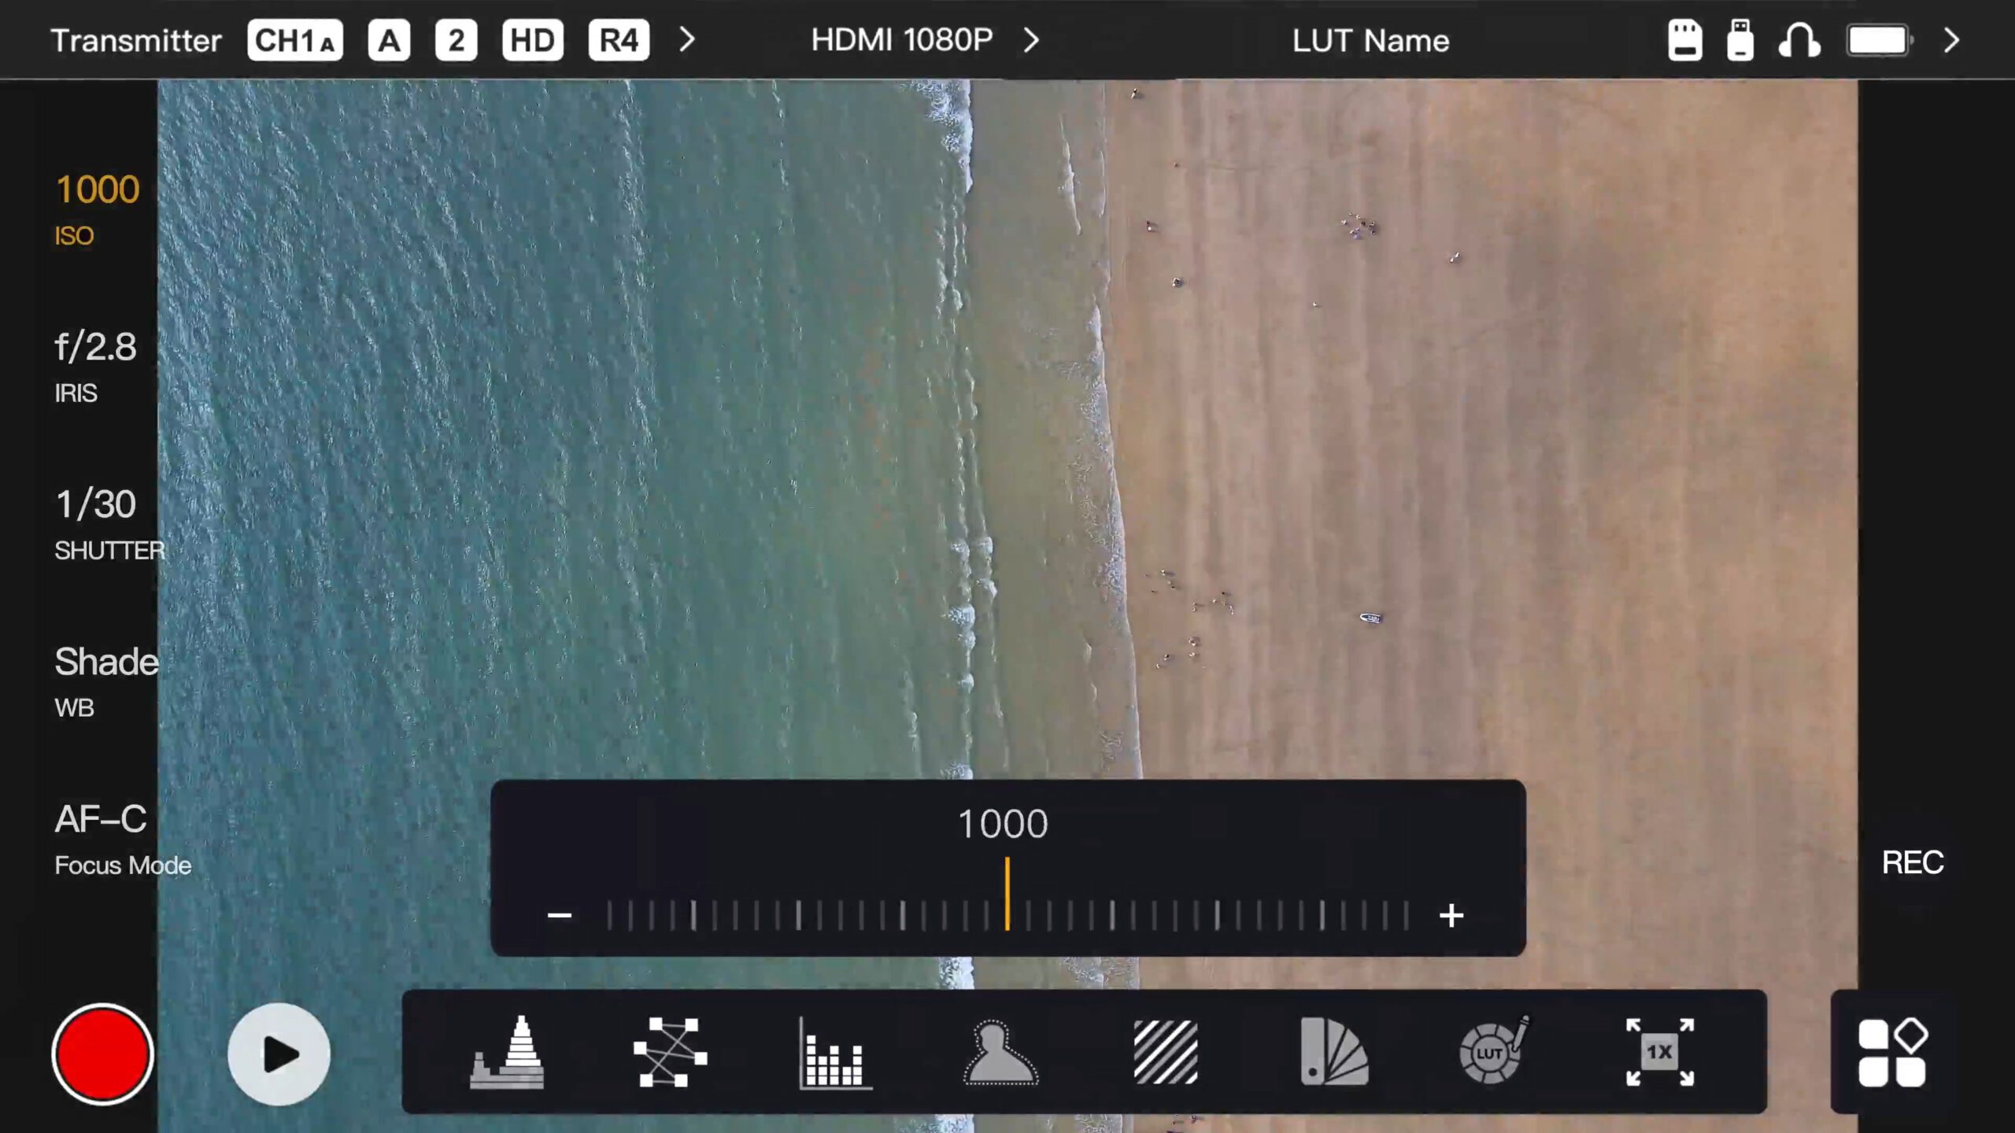Viewport: 2015px width, 1133px height.
Task: Open the vectorscope tool icon
Action: pyautogui.click(x=670, y=1052)
